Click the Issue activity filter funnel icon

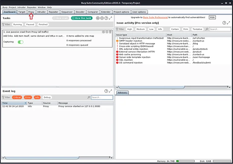[117, 29]
